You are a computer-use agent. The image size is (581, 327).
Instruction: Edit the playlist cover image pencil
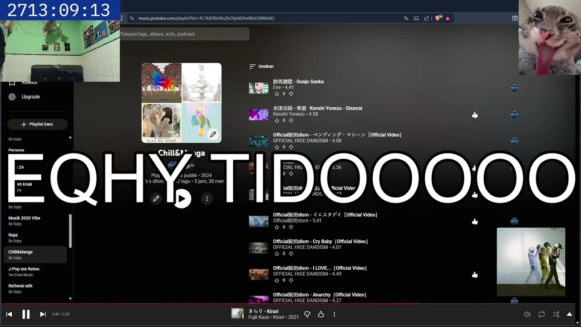pyautogui.click(x=213, y=134)
